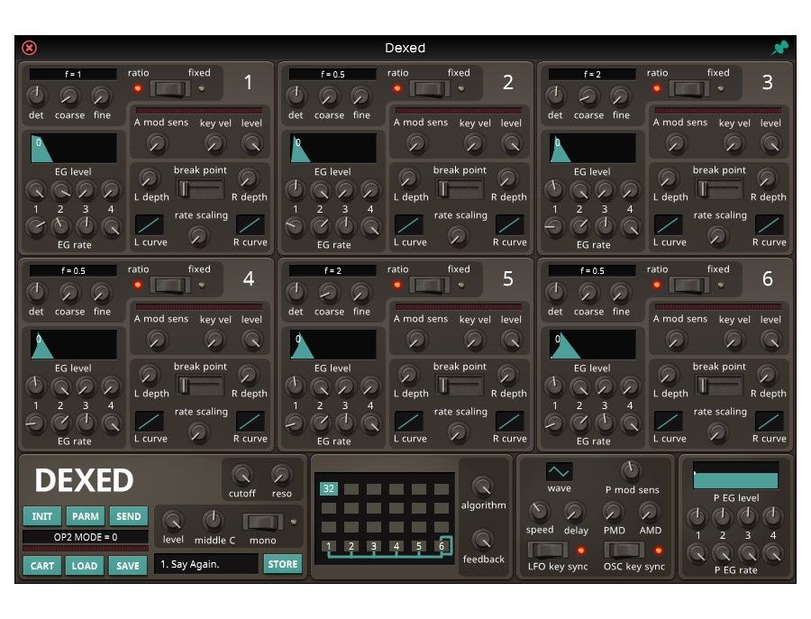Click the LOAD button
Image resolution: width=811 pixels, height=619 pixels.
(x=85, y=566)
